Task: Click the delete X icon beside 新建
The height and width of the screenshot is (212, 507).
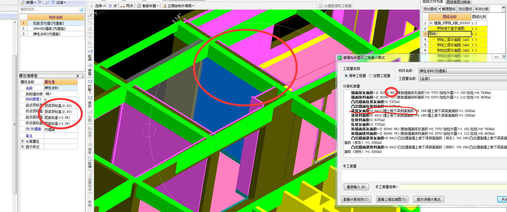Action: tap(40, 2)
